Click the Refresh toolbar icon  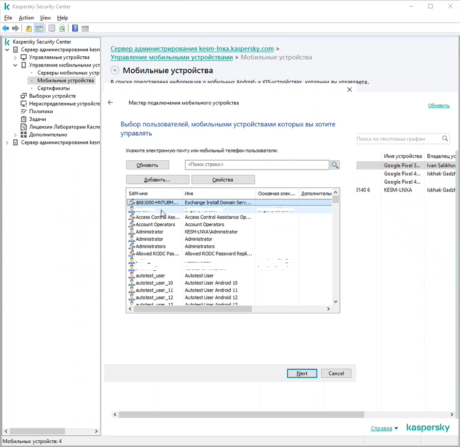[x=62, y=28]
